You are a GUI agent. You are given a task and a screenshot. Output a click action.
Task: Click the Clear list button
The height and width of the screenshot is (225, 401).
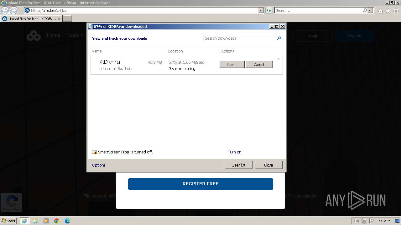238,165
